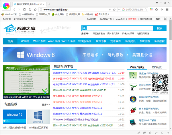Close the 系统之家官网 tab
Screen dimensions: 172x135
pos(44,4)
